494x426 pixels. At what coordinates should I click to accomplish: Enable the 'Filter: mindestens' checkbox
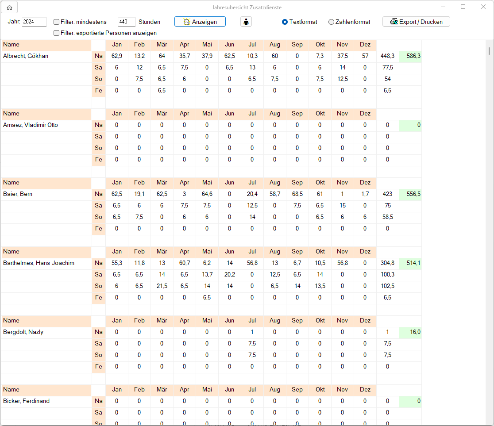(x=57, y=22)
